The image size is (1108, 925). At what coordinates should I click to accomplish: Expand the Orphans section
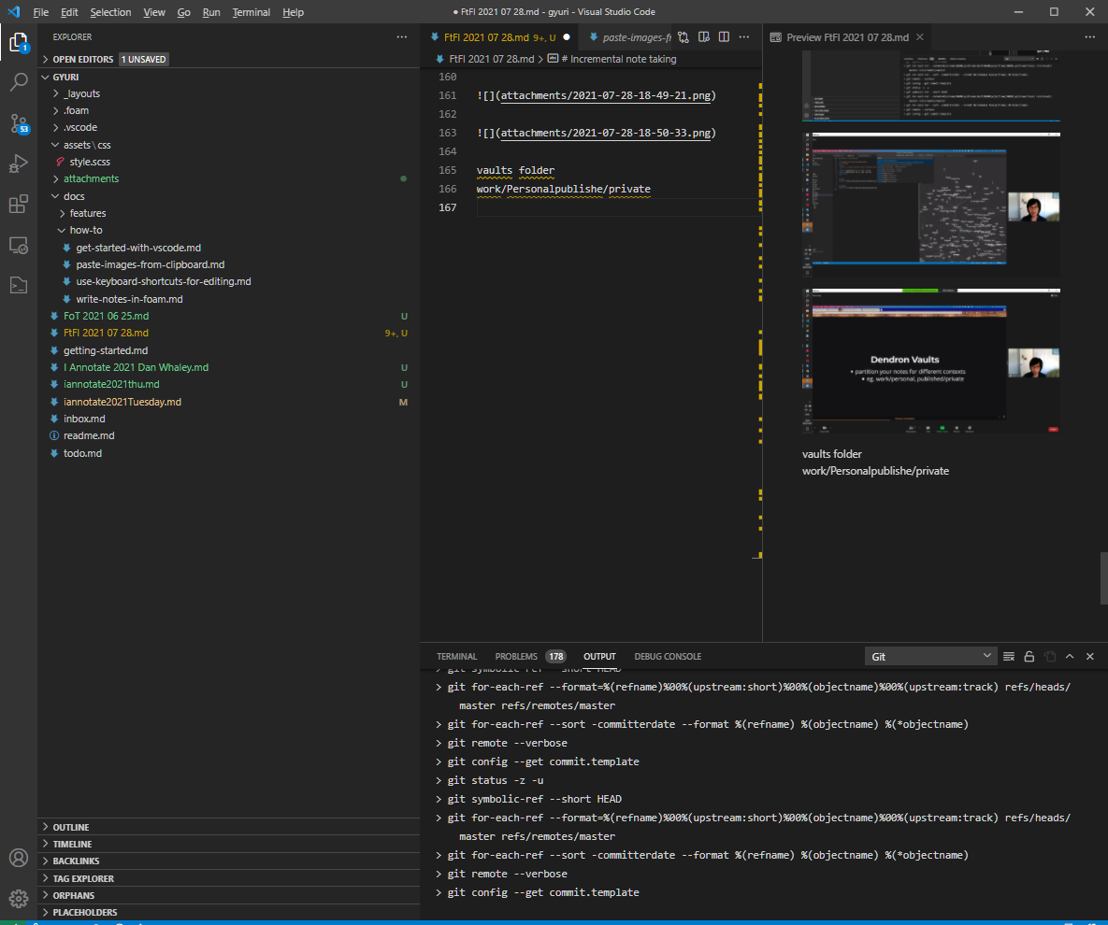[x=228, y=895]
